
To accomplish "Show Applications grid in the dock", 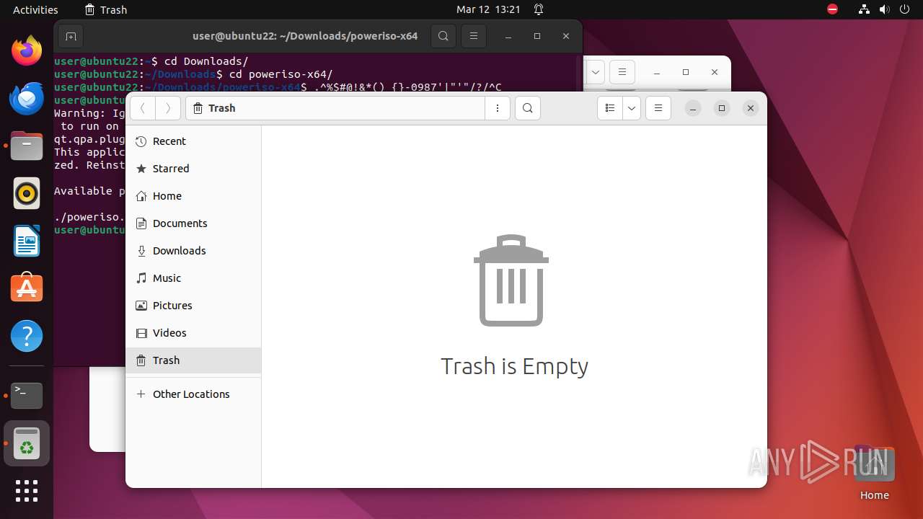I will (x=27, y=491).
